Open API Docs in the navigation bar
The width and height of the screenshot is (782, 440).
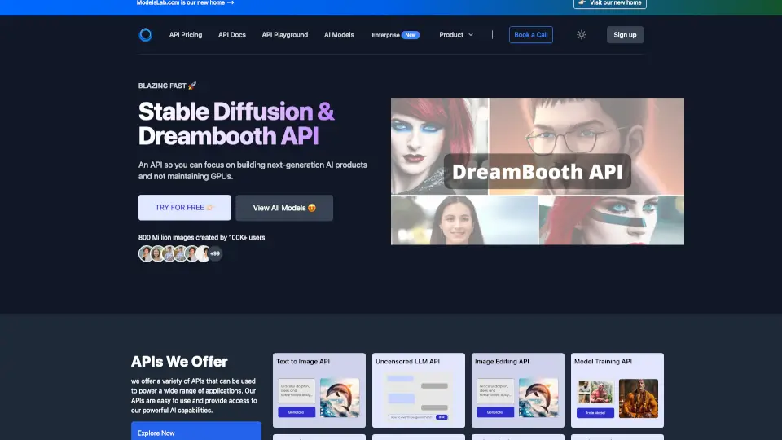(232, 35)
